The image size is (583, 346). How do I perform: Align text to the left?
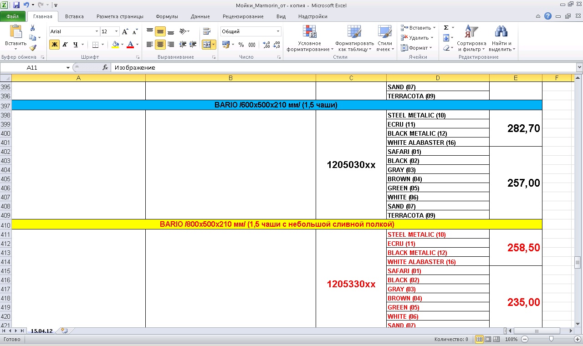[x=150, y=45]
